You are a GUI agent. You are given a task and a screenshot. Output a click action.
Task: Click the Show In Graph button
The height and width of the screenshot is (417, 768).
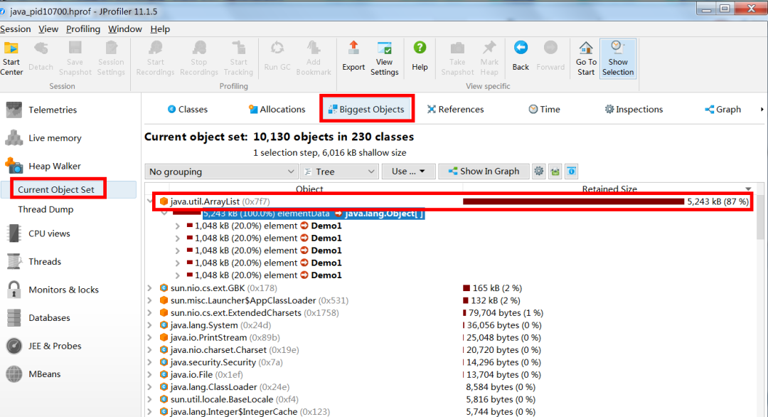[484, 171]
